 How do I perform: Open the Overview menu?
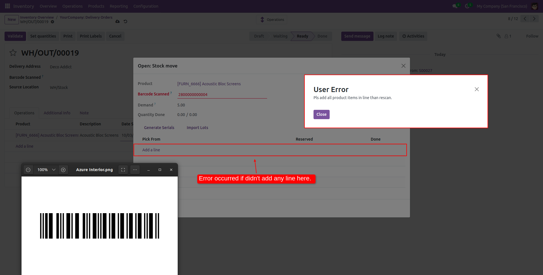(48, 6)
